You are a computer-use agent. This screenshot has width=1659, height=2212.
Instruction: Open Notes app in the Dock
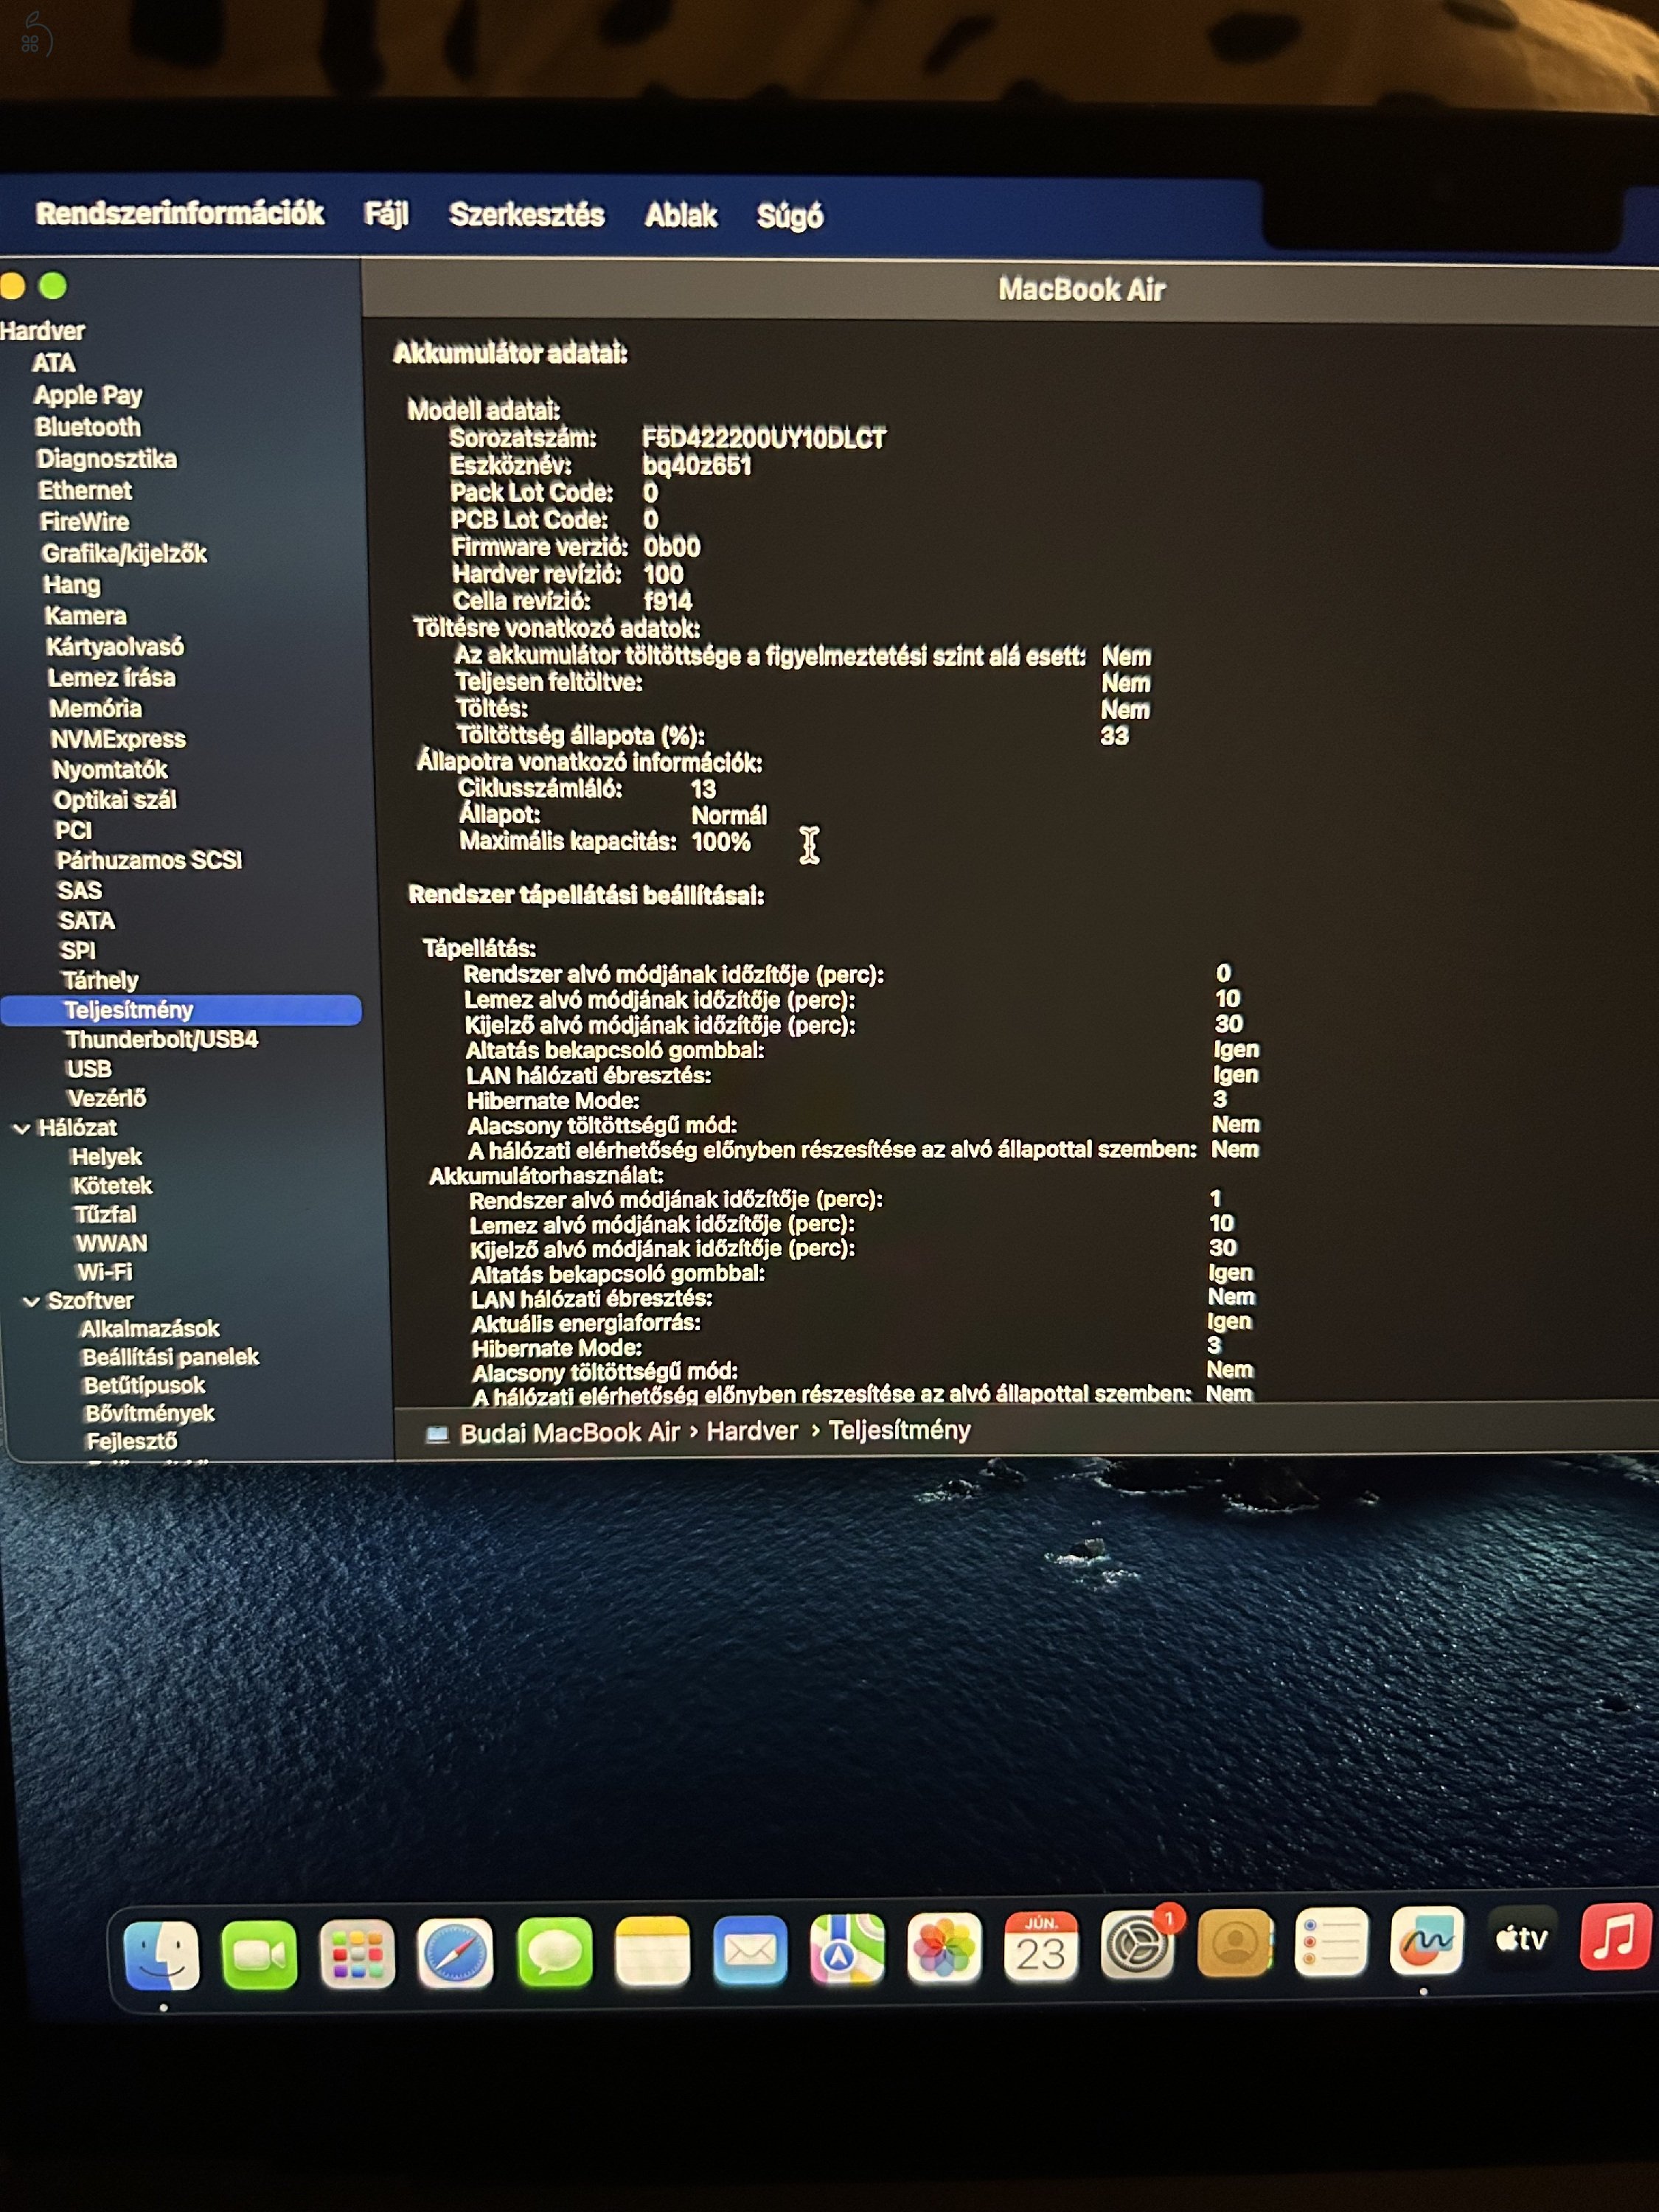[x=652, y=1951]
